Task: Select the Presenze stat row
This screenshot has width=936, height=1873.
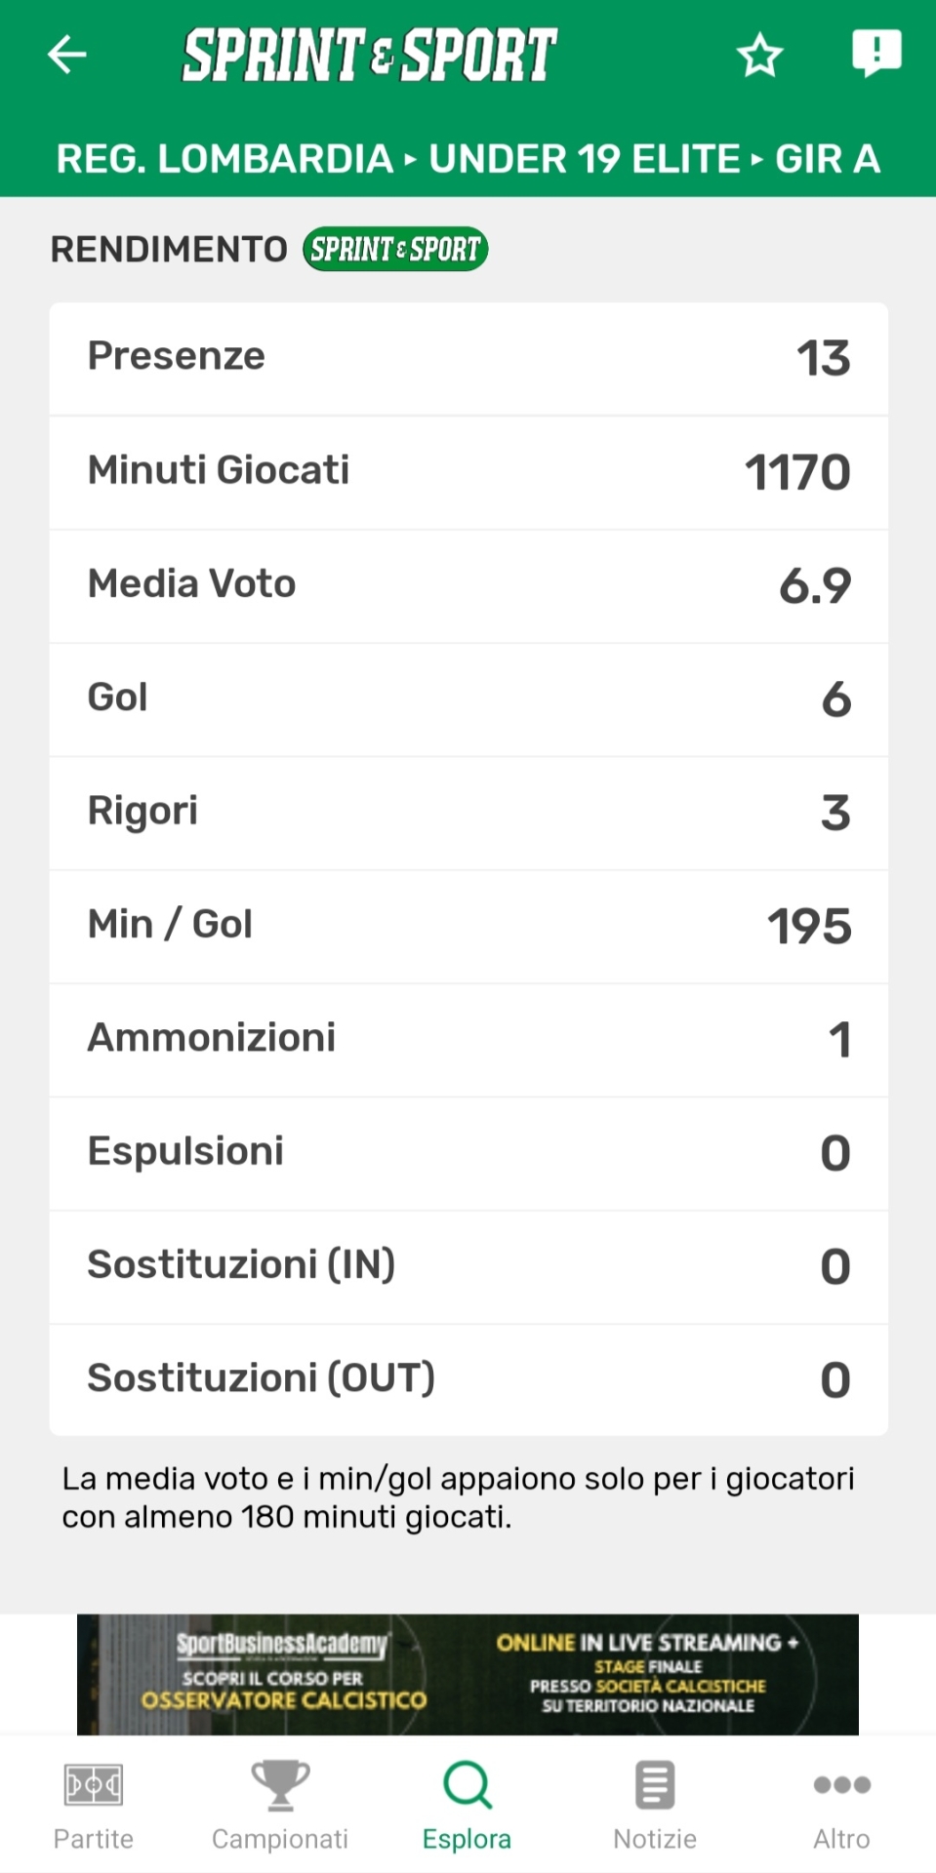Action: click(468, 358)
